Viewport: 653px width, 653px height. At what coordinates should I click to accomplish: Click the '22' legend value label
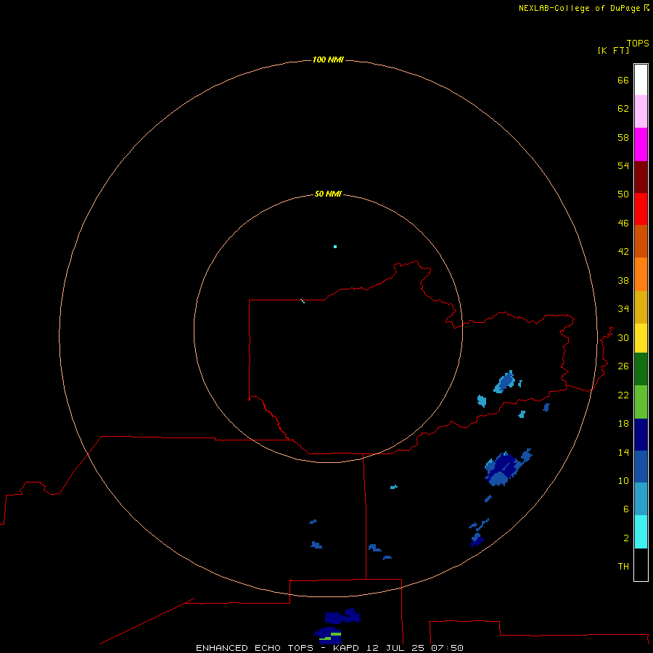[x=623, y=395]
